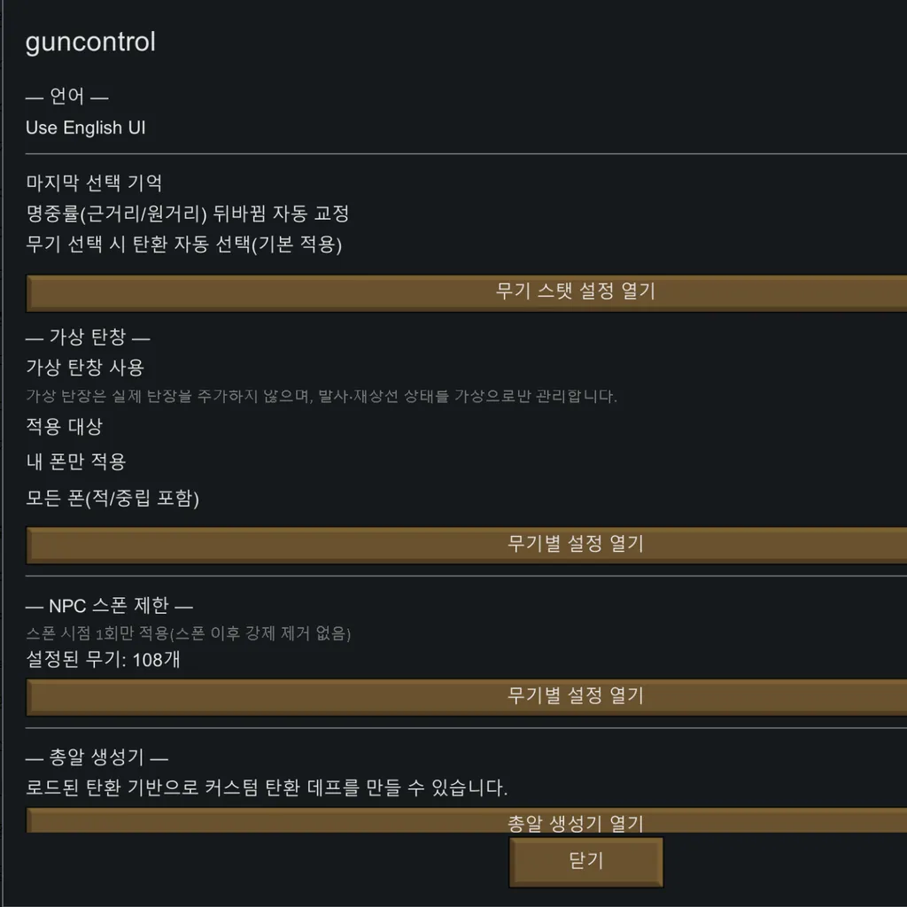Open 무기별 설정 열기 under 가상 탄창
907x907 pixels.
tap(575, 544)
